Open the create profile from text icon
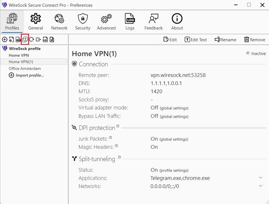 point(18,39)
